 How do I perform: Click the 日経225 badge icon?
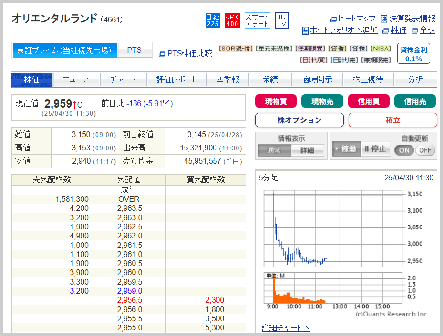(213, 20)
